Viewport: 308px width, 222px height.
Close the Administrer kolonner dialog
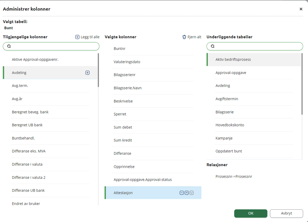tap(301, 9)
